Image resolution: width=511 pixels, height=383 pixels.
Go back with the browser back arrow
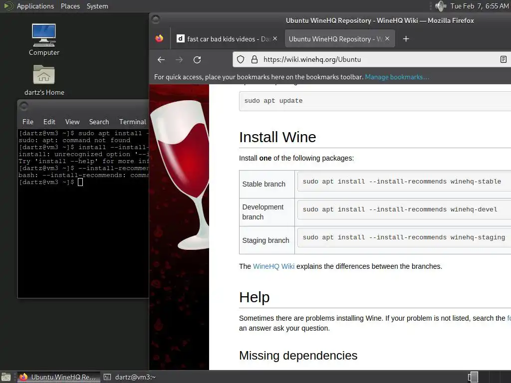pos(161,60)
